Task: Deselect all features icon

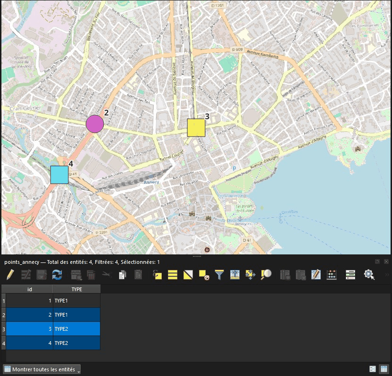Action: (204, 275)
